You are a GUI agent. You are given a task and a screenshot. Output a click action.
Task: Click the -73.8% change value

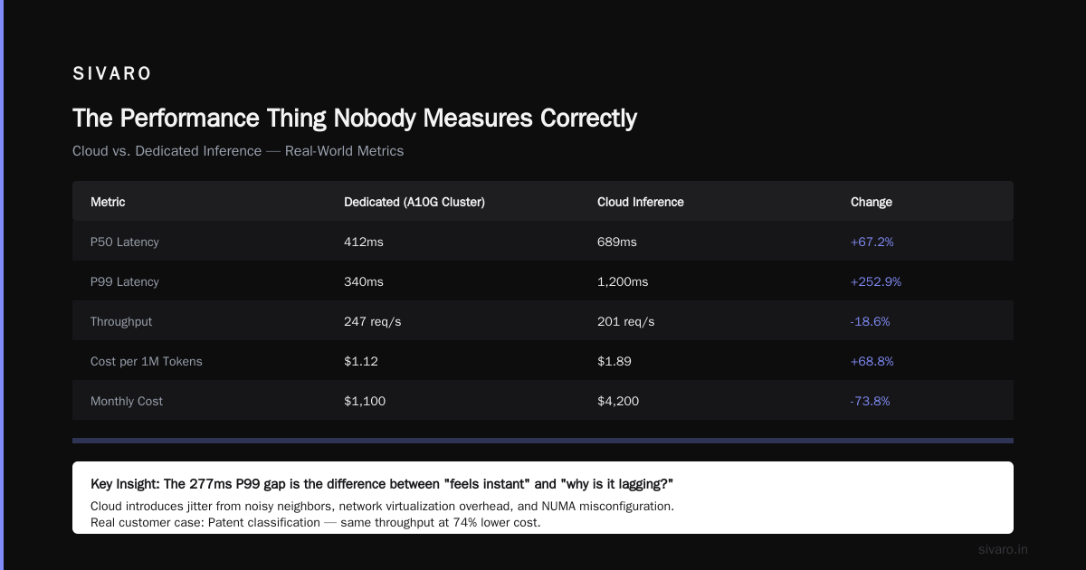[871, 401]
